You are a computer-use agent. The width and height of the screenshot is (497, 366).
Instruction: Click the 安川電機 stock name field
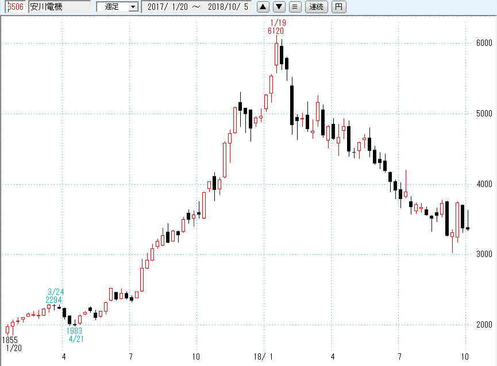point(59,7)
